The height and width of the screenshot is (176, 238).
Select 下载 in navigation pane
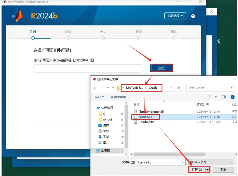coord(106,137)
